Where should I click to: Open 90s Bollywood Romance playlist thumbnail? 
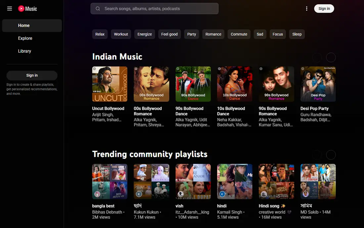tap(277, 84)
